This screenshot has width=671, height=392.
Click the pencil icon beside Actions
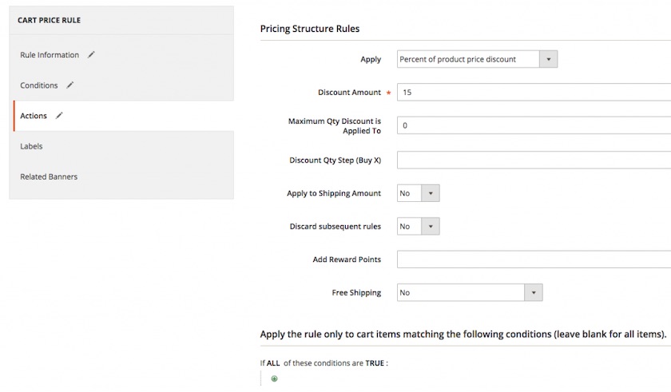tap(59, 116)
